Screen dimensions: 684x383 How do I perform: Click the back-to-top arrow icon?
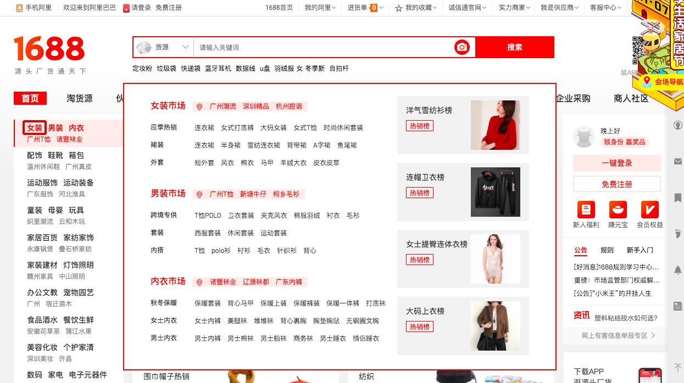677,368
